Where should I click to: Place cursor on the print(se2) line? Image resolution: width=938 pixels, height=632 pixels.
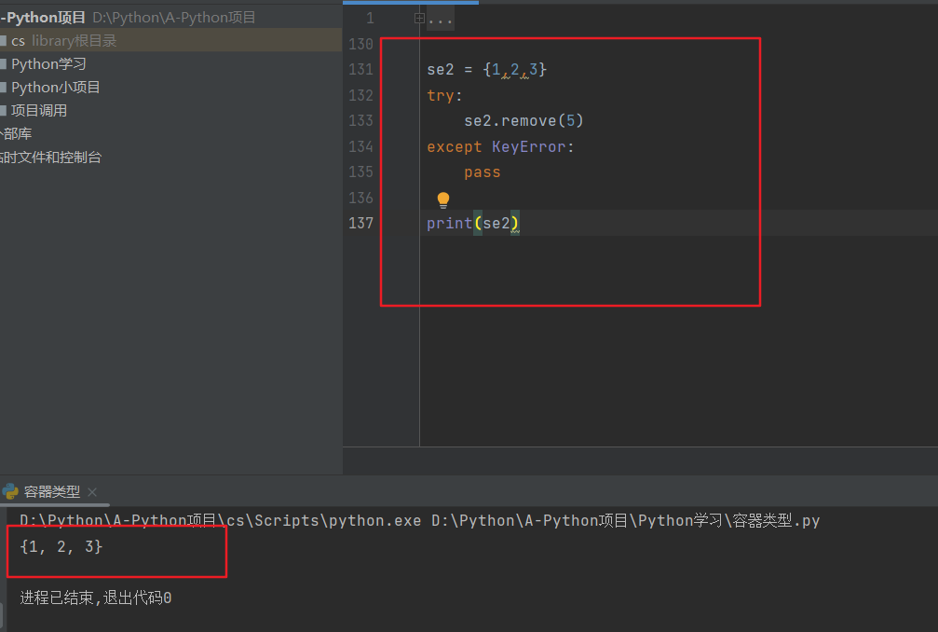pos(472,224)
